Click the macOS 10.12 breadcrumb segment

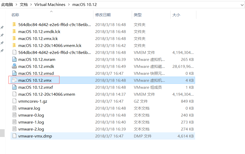84,5
